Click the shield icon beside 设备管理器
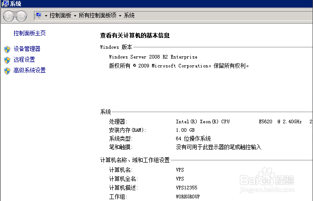 (x=7, y=49)
